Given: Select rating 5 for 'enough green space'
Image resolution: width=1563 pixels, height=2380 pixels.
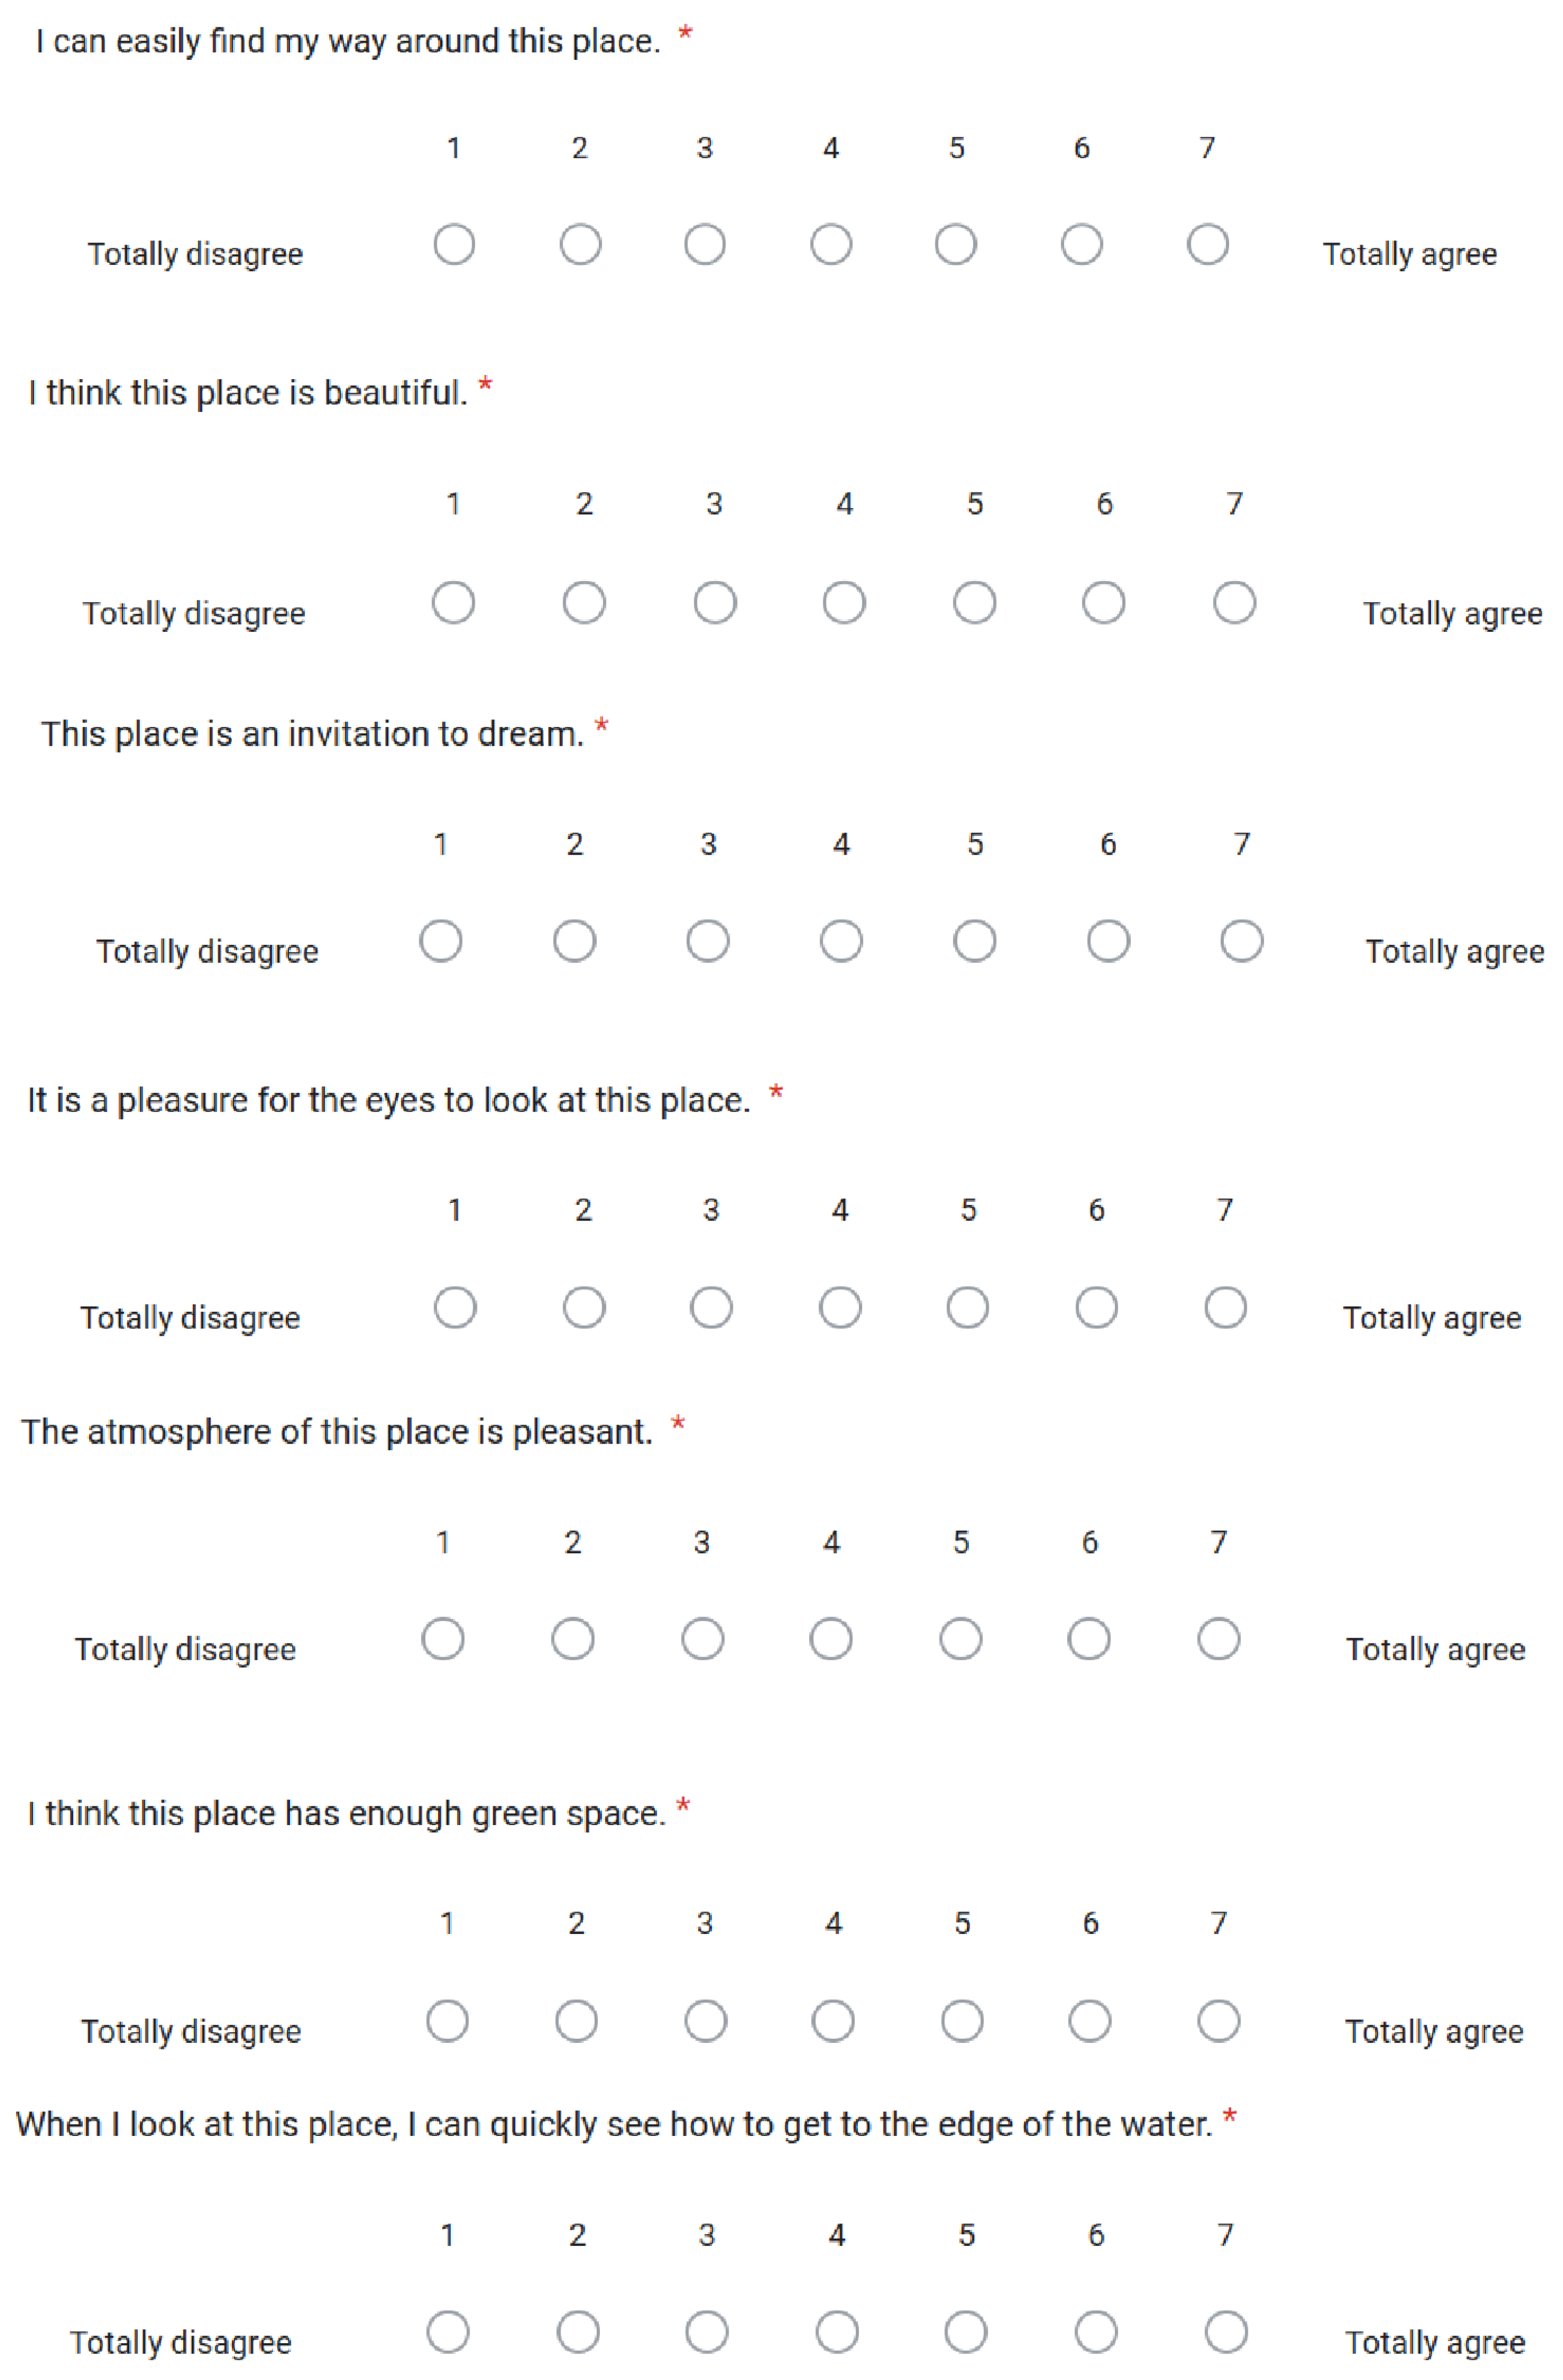Looking at the screenshot, I should click(x=962, y=2021).
